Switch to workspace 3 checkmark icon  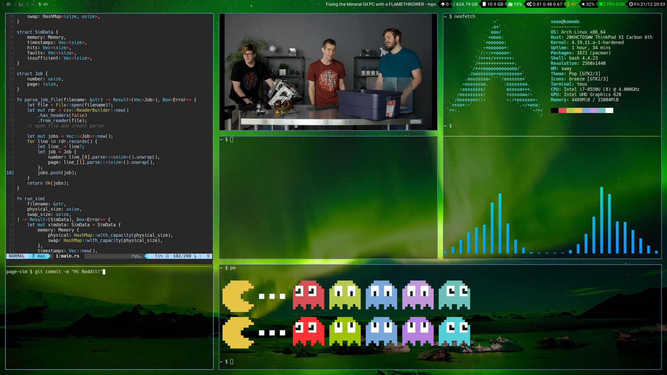pos(33,4)
